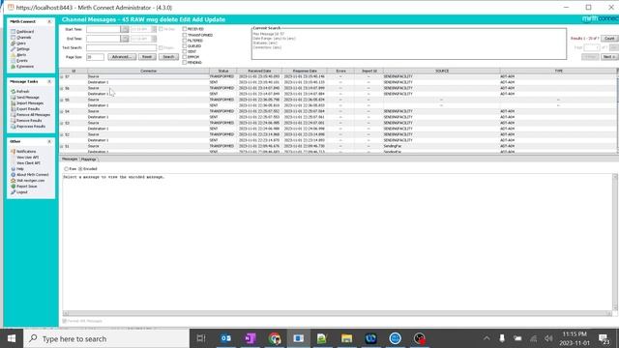
Task: Focus the Text Search input field
Action: pyautogui.click(x=121, y=47)
